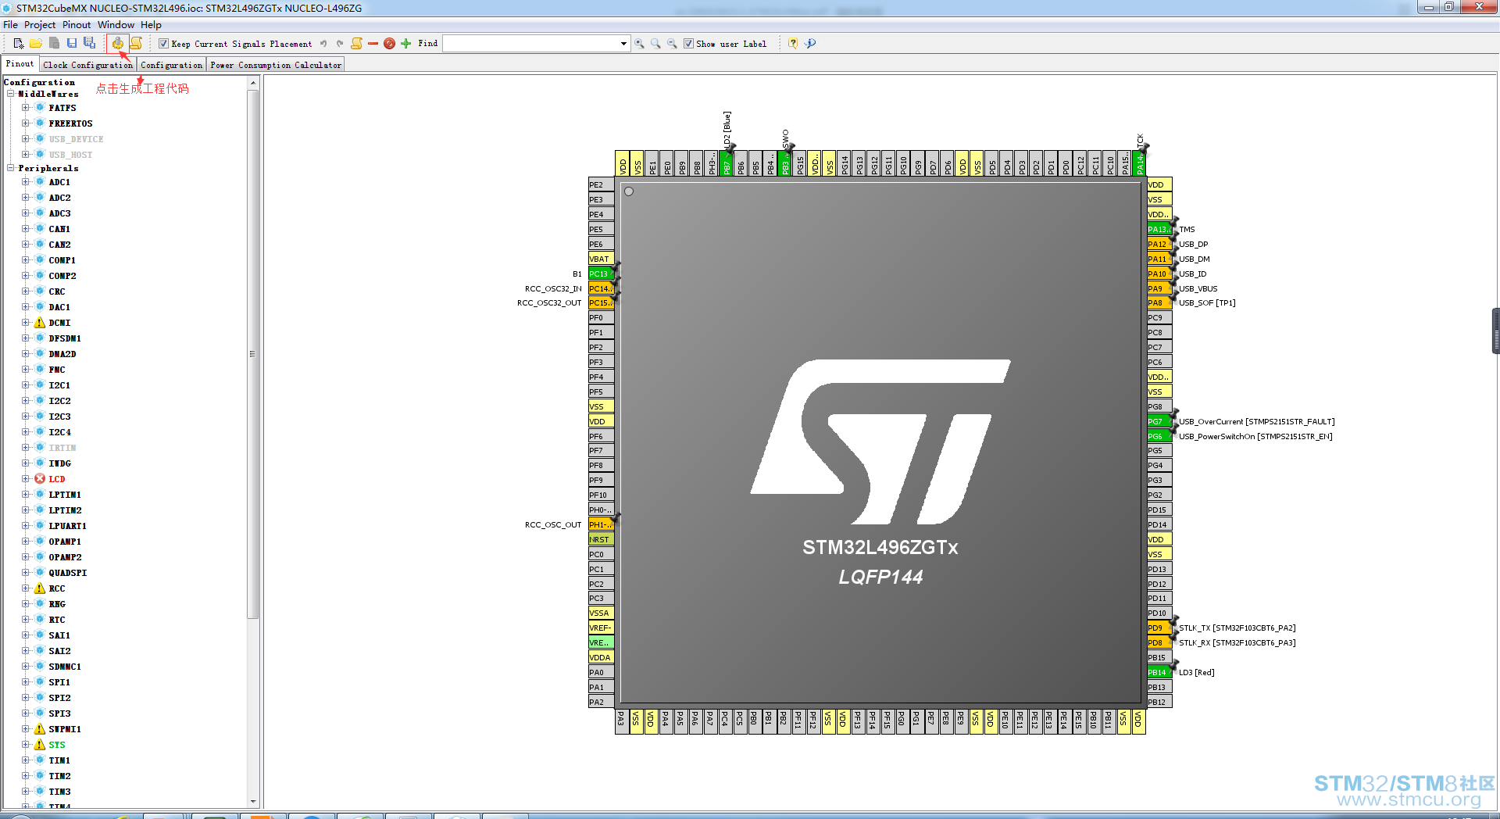
Task: Collapse the MiddleWares tree node
Action: tap(11, 94)
